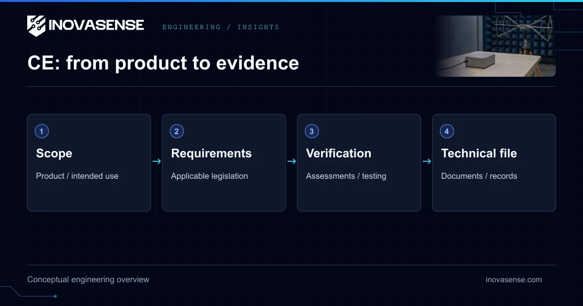Click 'Documents / records' text

[x=479, y=176]
